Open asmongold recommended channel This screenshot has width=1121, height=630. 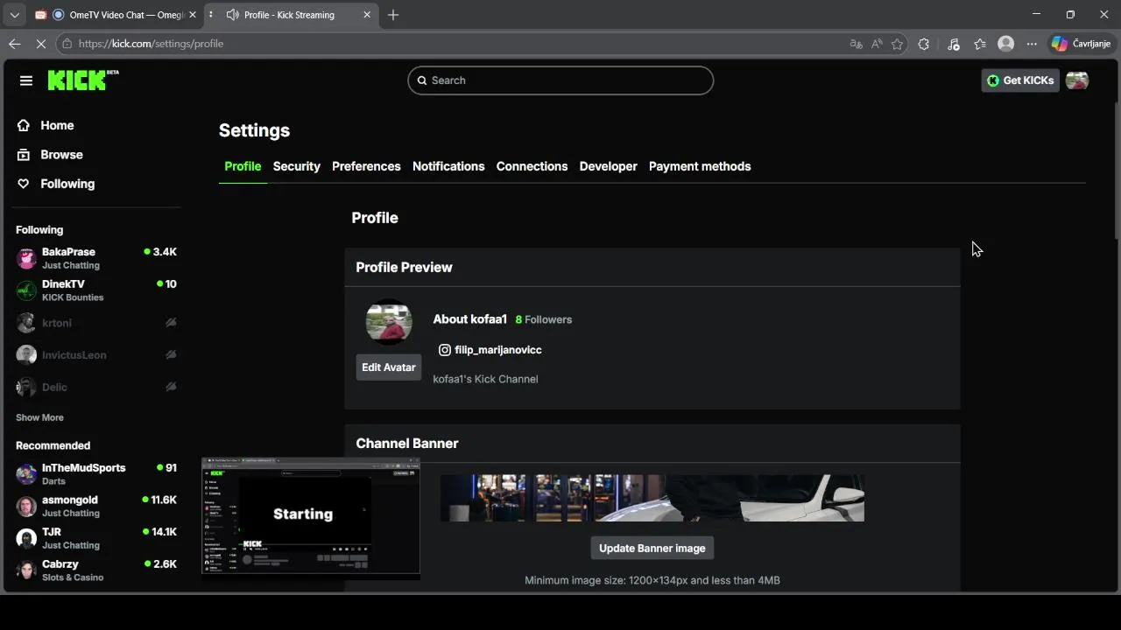(96, 507)
